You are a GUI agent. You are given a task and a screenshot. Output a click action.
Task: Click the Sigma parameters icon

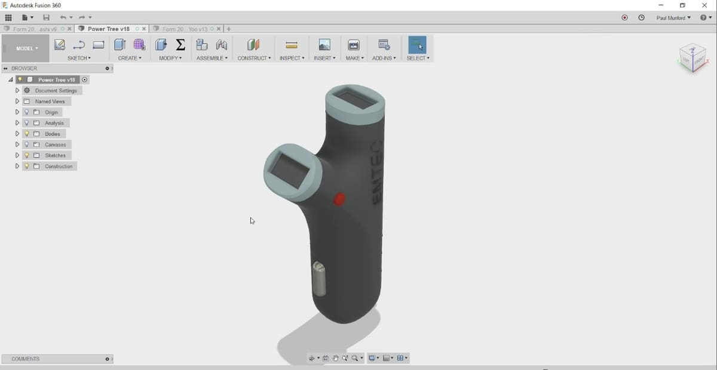click(180, 45)
